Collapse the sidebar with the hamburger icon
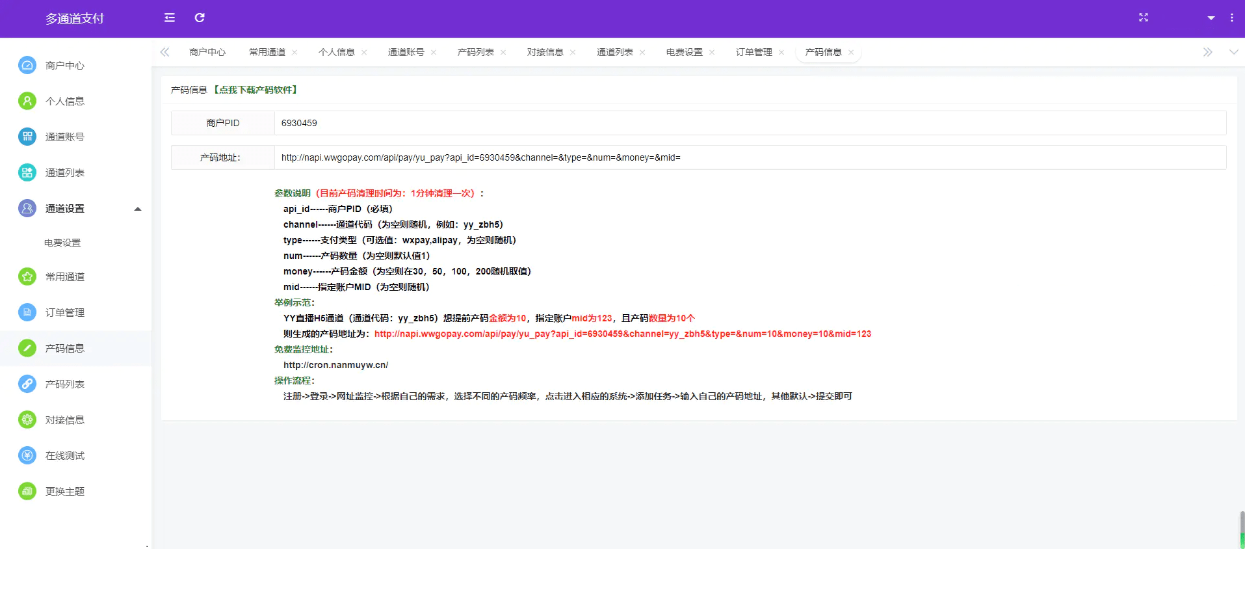Image resolution: width=1245 pixels, height=601 pixels. [x=169, y=18]
